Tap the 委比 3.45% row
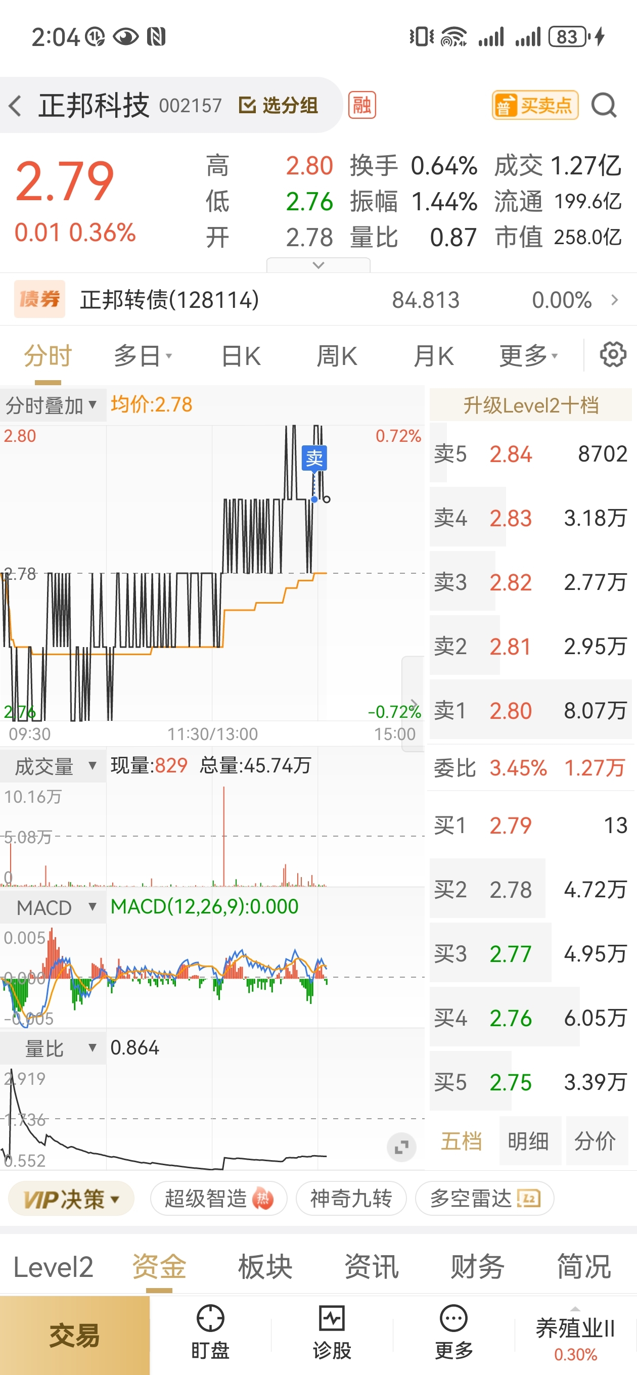The image size is (637, 1375). (531, 767)
